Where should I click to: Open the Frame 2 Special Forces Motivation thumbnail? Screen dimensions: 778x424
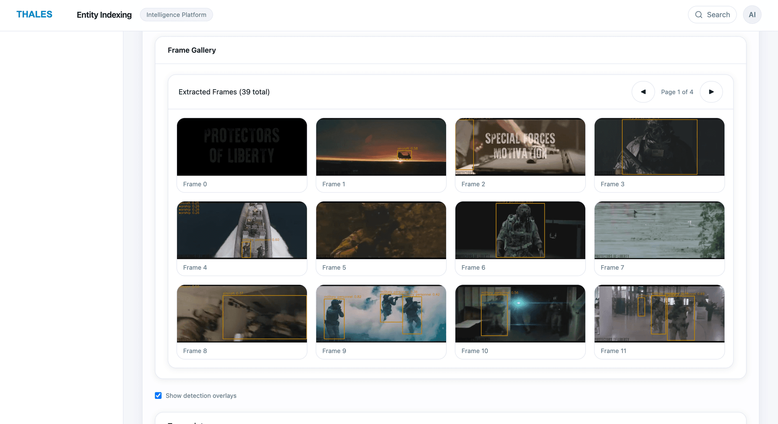pos(520,147)
